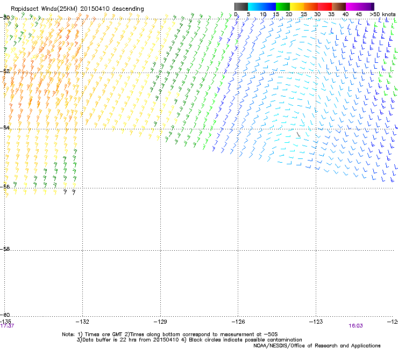Image resolution: width=398 pixels, height=349 pixels.
Task: Click the purple 16:03 time stamp
Action: pos(356,326)
